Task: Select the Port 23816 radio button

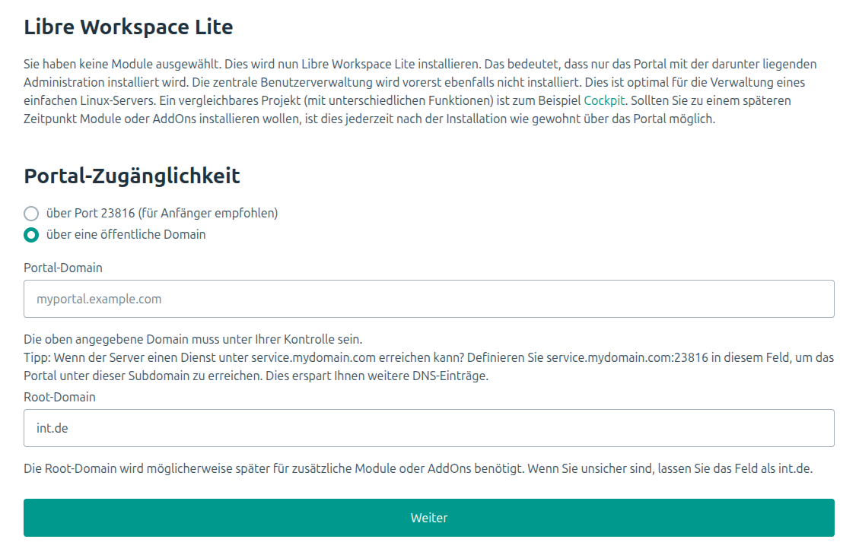Action: click(31, 214)
